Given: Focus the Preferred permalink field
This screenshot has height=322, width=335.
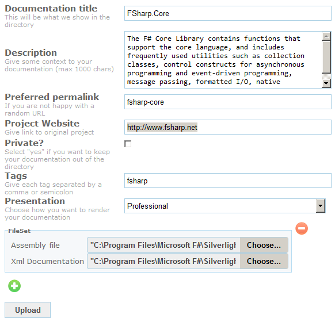Looking at the screenshot, I should (x=228, y=102).
